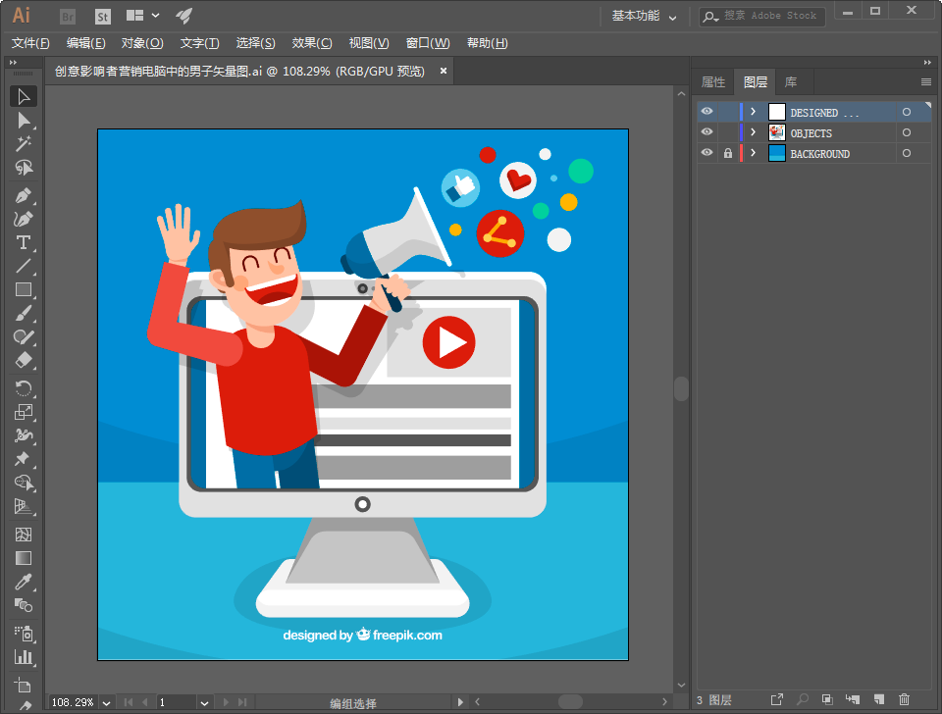942x714 pixels.
Task: Hide the DESIGNED layer
Action: point(706,112)
